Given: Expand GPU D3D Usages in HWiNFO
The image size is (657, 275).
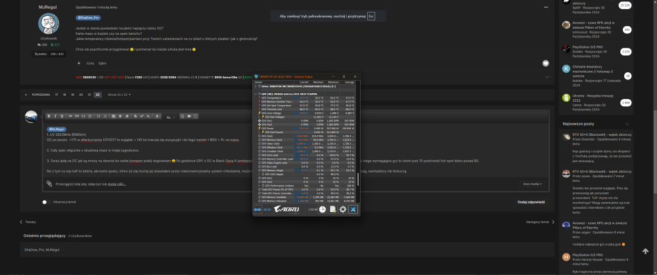Looking at the screenshot, I should click(x=259, y=174).
